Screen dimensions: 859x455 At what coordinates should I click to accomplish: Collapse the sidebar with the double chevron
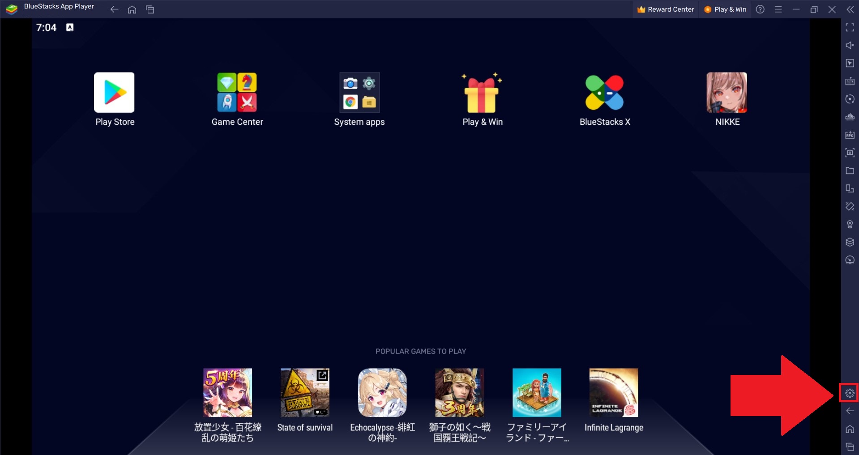point(849,9)
